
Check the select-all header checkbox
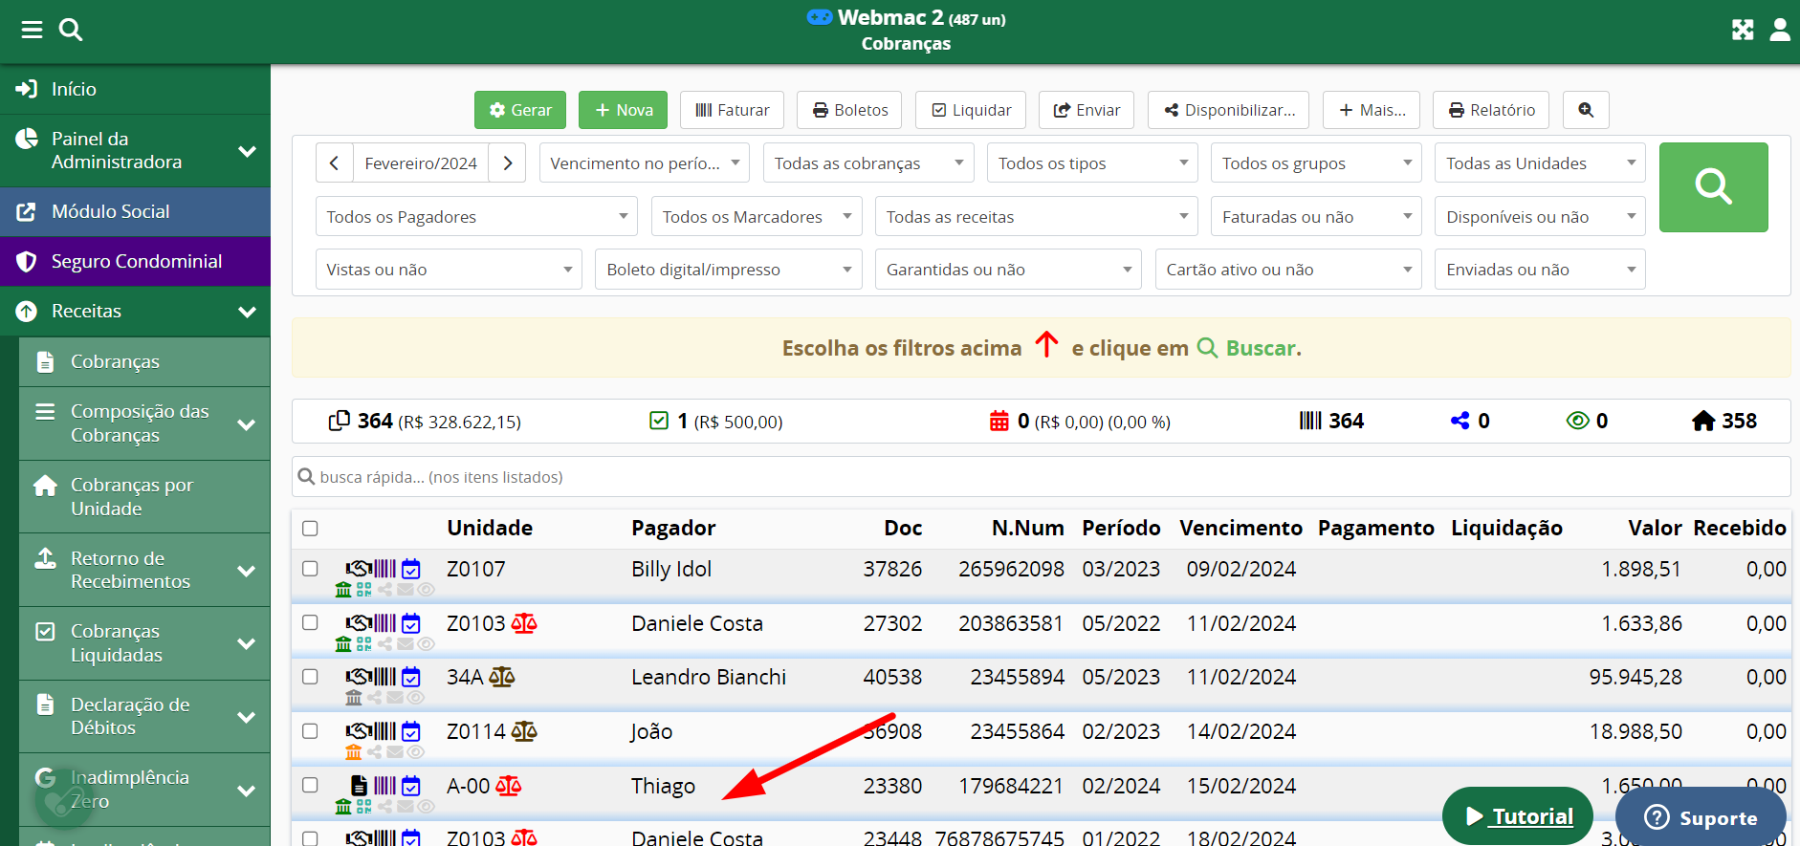click(x=310, y=529)
